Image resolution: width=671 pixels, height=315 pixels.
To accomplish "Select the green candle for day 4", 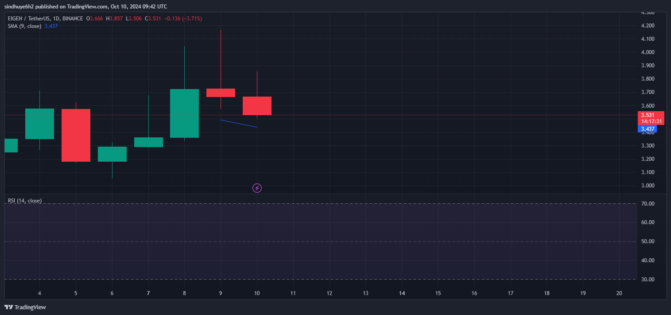I will pyautogui.click(x=39, y=124).
